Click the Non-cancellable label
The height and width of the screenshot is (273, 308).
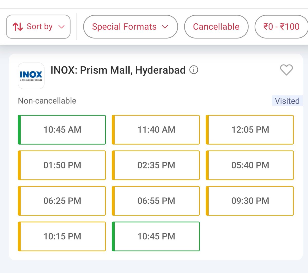[47, 101]
